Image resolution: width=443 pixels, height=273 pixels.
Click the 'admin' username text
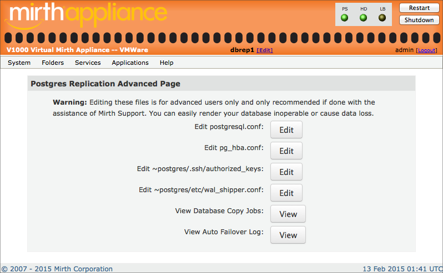(x=404, y=50)
